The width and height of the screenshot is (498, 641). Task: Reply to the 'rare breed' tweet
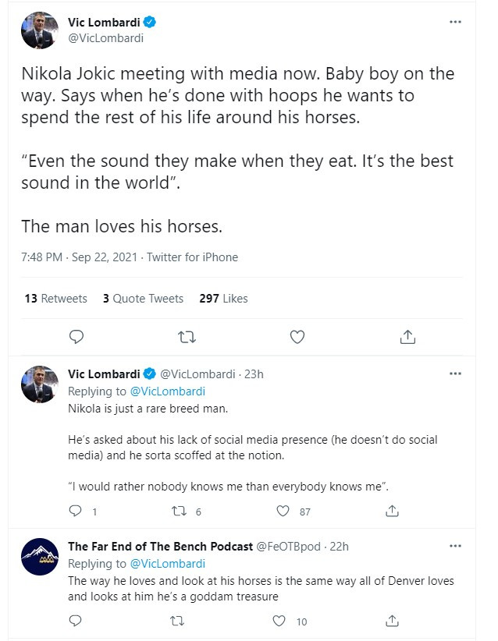[76, 512]
